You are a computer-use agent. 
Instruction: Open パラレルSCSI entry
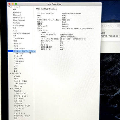19,61
